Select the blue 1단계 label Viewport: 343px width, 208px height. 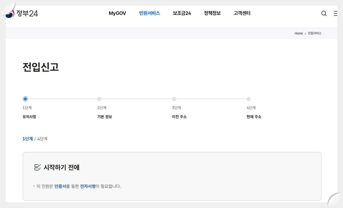(x=27, y=139)
